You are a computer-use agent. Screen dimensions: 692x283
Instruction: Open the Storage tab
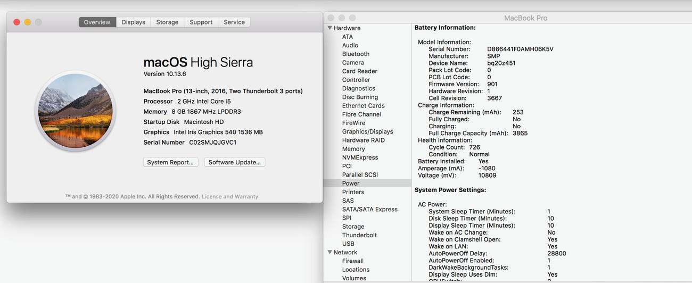click(167, 22)
